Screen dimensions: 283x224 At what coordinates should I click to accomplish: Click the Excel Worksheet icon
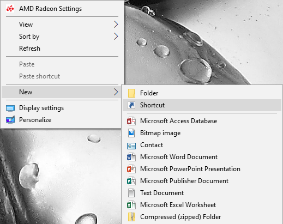(131, 205)
